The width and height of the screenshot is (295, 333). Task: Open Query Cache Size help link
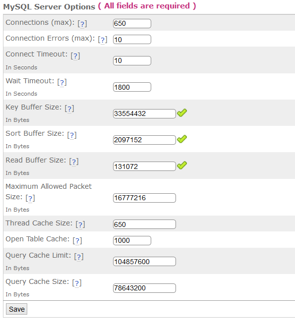click(77, 283)
